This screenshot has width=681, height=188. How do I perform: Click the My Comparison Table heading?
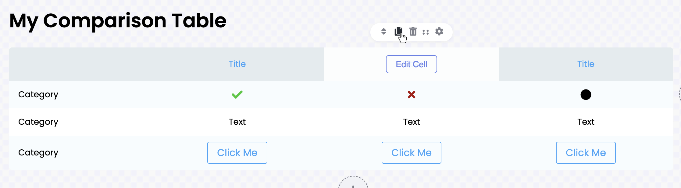click(x=118, y=21)
